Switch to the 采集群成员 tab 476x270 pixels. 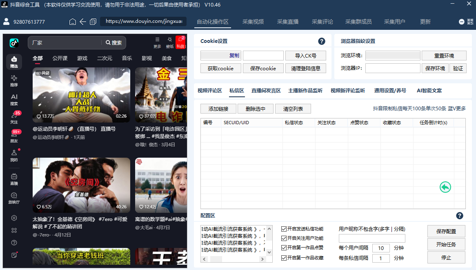point(358,22)
